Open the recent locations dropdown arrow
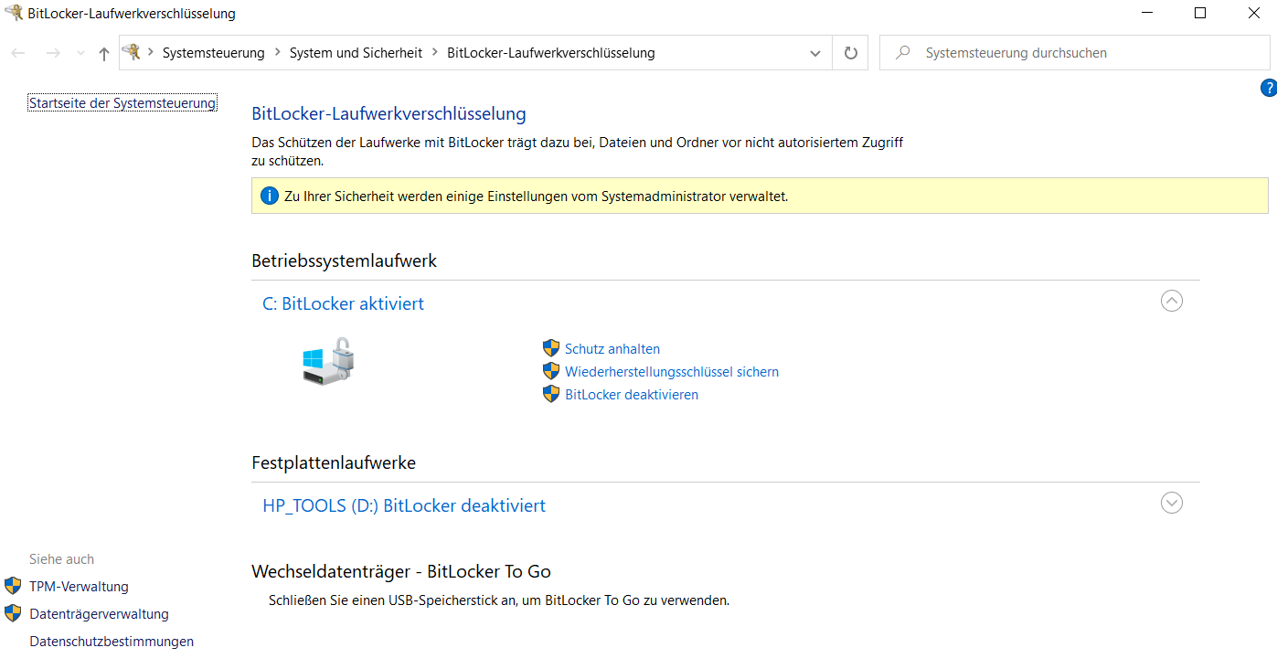The height and width of the screenshot is (669, 1277). (x=80, y=54)
